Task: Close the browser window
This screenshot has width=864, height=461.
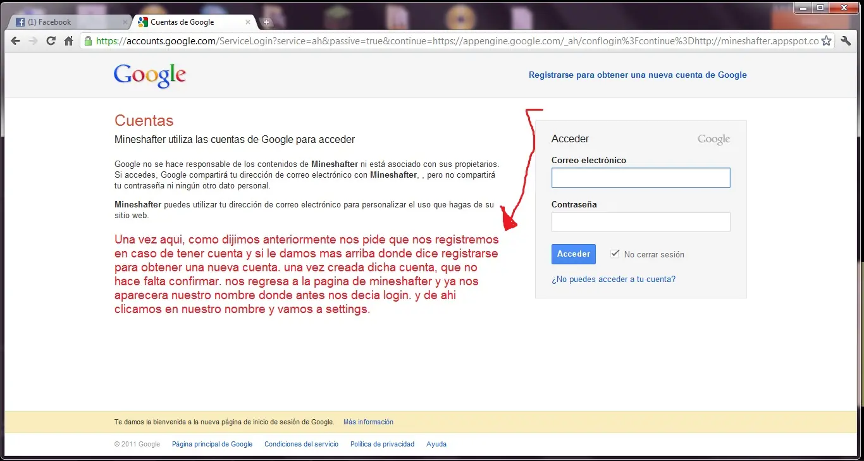Action: 843,8
